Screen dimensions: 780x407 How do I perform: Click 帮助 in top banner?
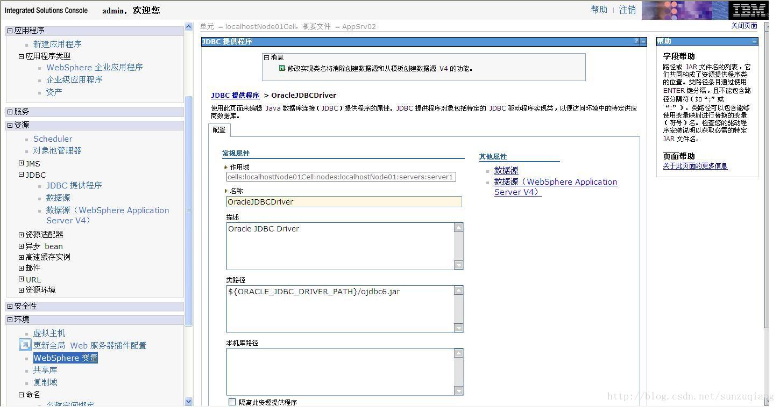[599, 10]
